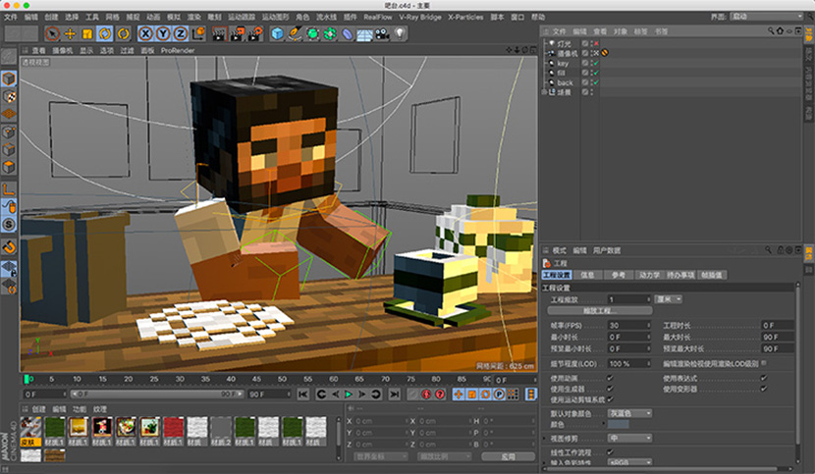Add a light using the light bulb icon
Image resolution: width=815 pixels, height=474 pixels.
click(400, 33)
